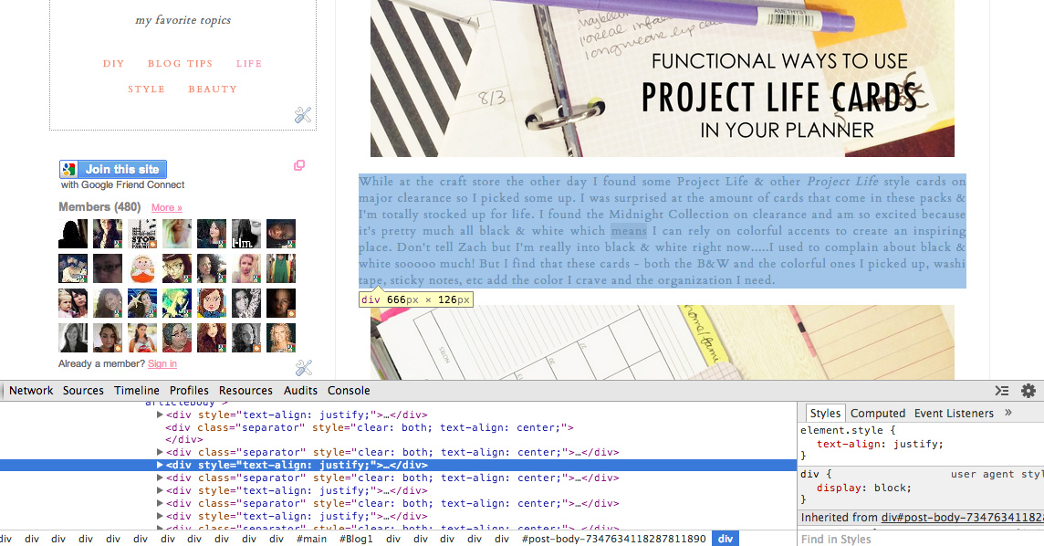
Task: Expand the separator div above the selected node
Action: (160, 453)
